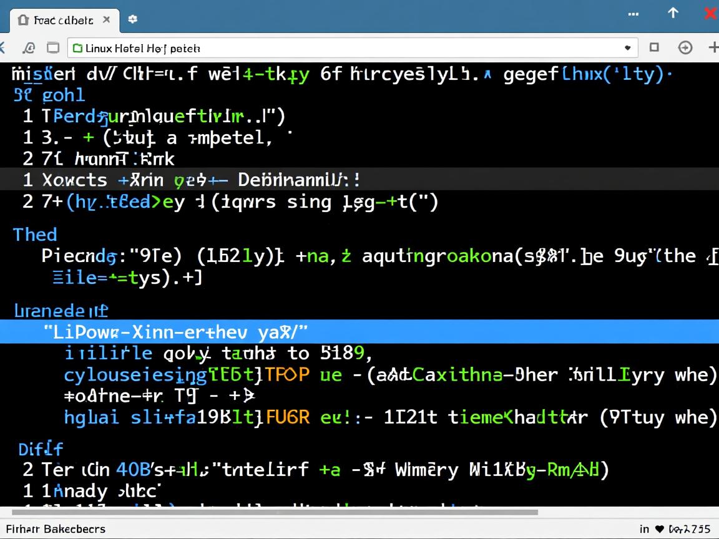Expand the address bar dropdown arrow
The height and width of the screenshot is (539, 719).
tap(627, 48)
